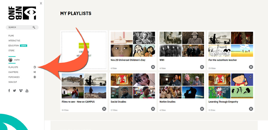
Task: Click the beach thumbnail in substitute teacher playlist
Action: (x=242, y=51)
